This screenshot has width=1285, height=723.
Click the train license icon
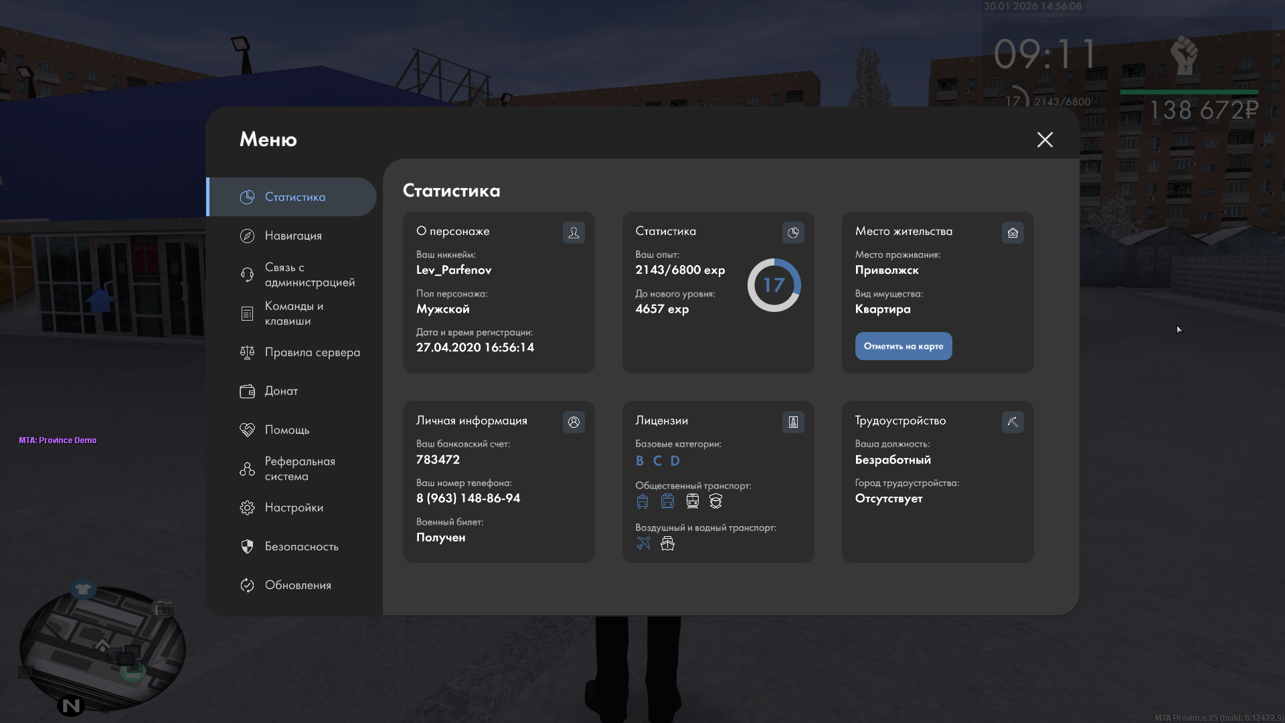tap(693, 501)
